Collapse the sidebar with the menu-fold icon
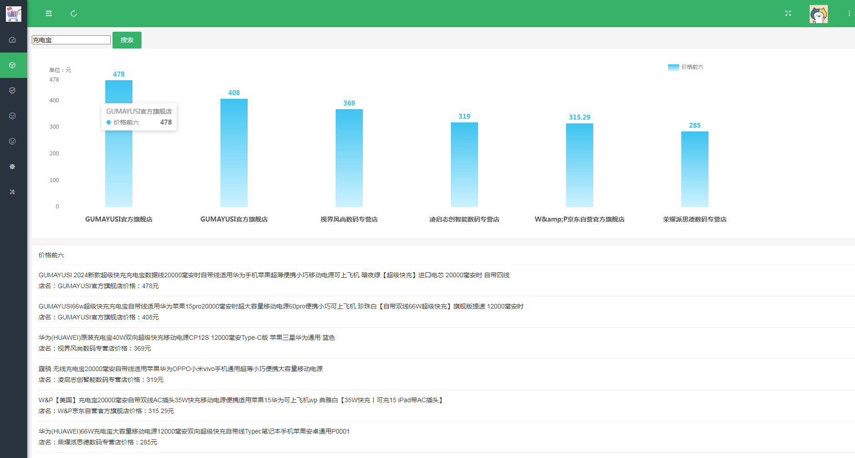855x458 pixels. click(49, 14)
